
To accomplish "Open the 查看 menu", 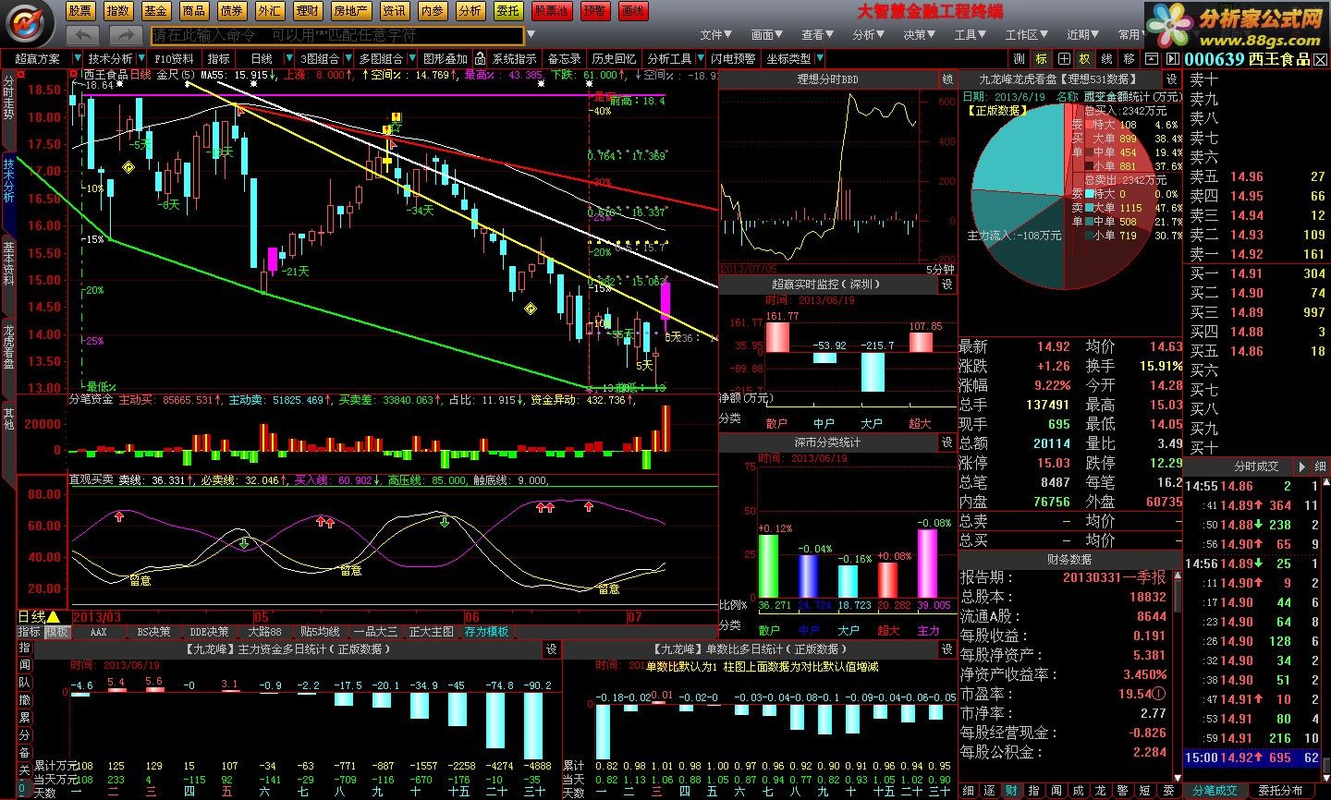I will point(817,35).
